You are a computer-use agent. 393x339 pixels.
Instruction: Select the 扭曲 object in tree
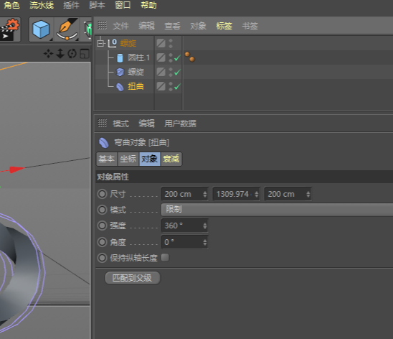136,87
